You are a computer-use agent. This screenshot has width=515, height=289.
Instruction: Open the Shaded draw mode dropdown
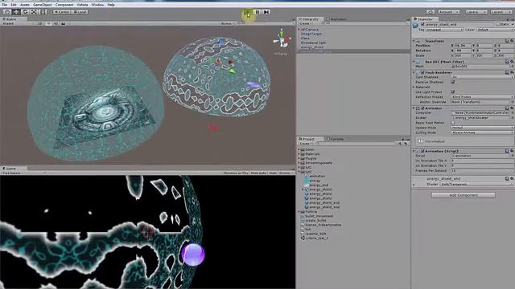[18, 23]
